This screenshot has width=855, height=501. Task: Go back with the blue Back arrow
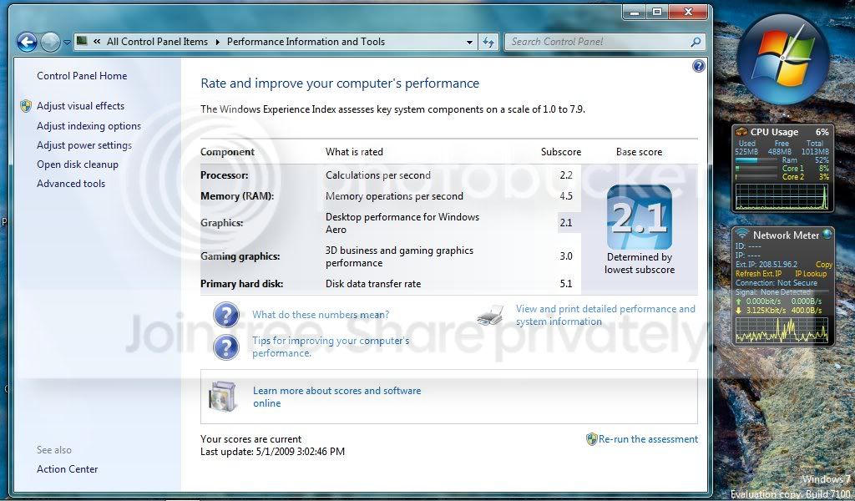(x=27, y=42)
